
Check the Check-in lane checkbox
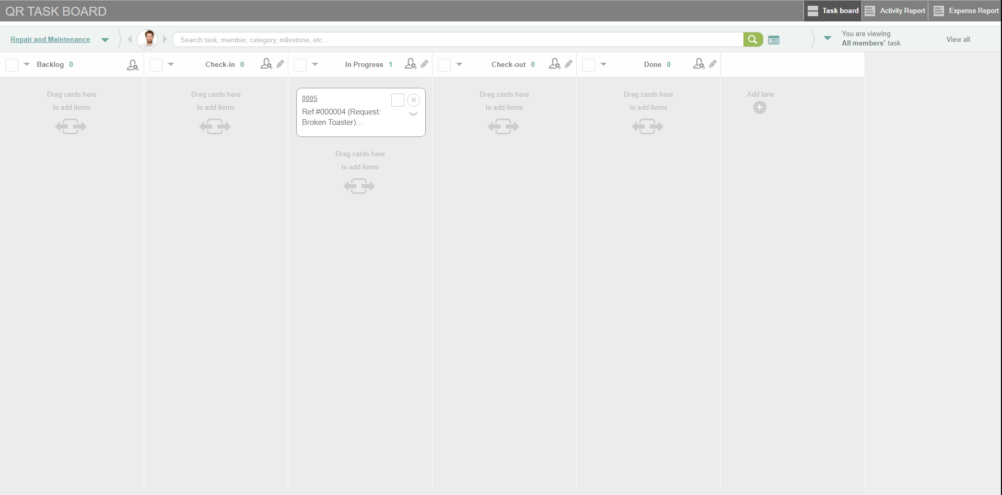coord(156,65)
